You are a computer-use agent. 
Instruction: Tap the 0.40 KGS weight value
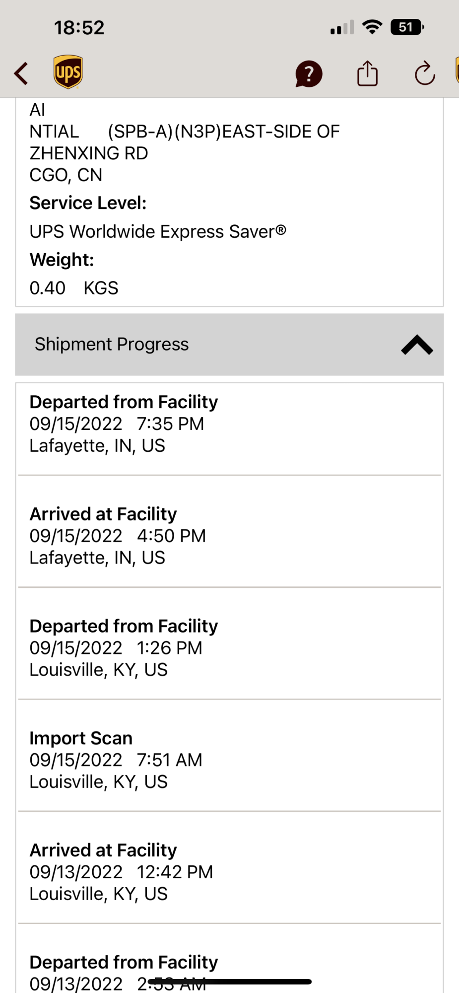click(74, 288)
